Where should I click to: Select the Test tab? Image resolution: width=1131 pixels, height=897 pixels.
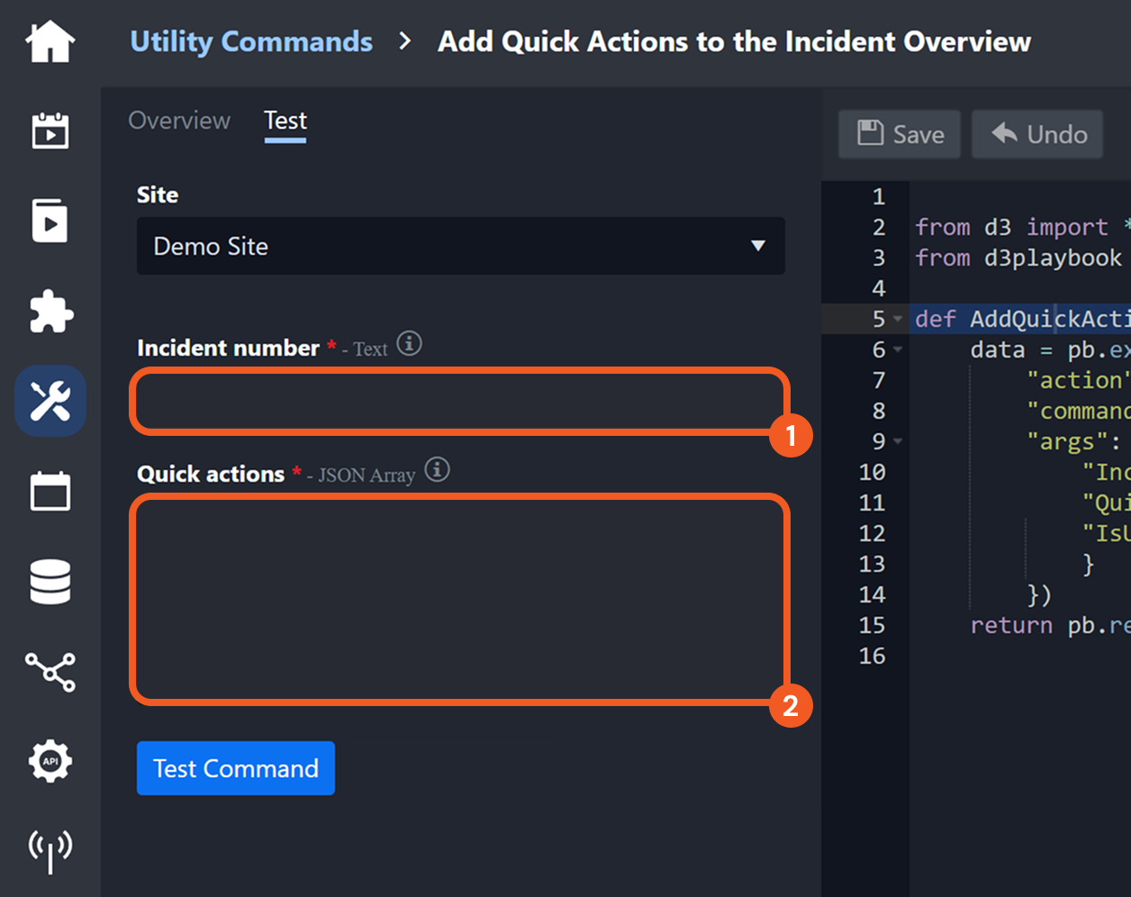click(x=285, y=121)
